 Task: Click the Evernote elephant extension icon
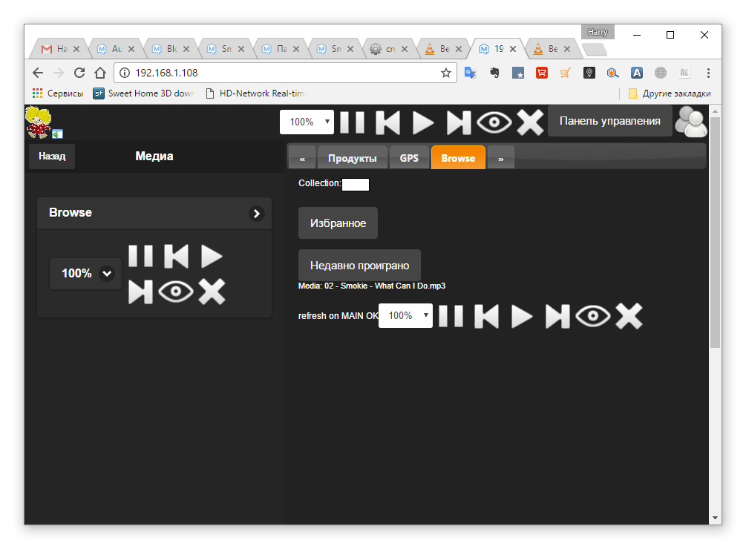point(494,73)
